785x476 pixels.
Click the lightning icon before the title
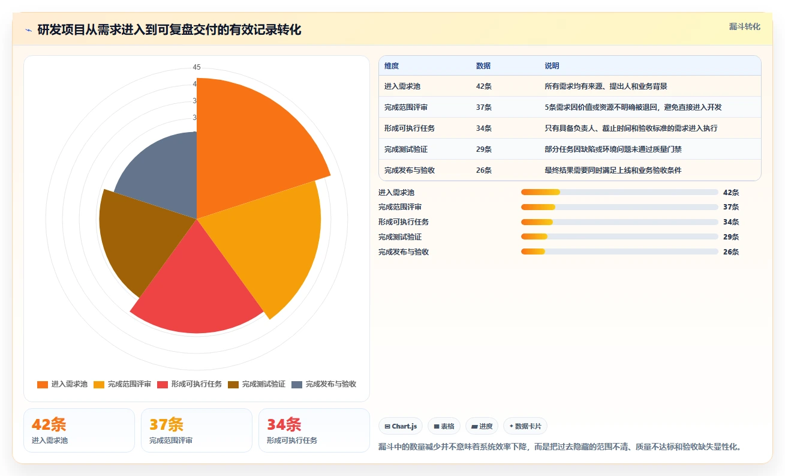tap(29, 30)
